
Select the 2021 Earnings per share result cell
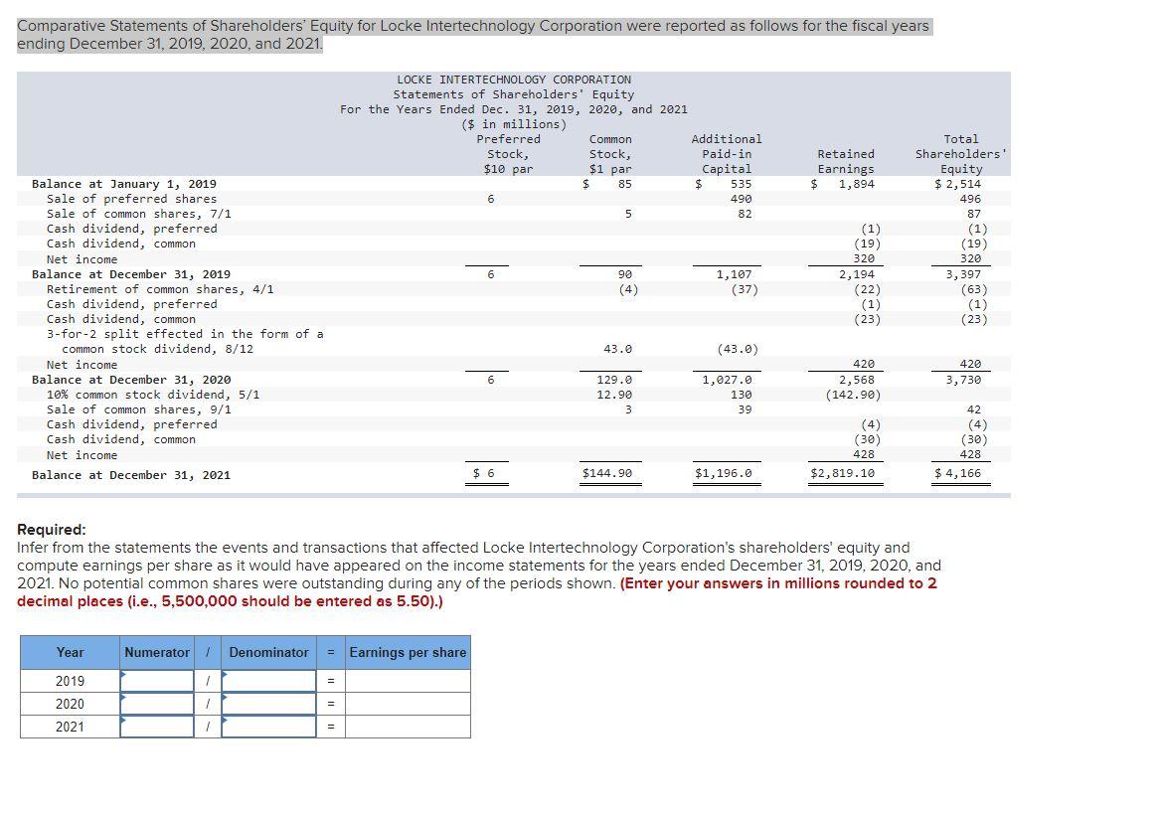406,727
